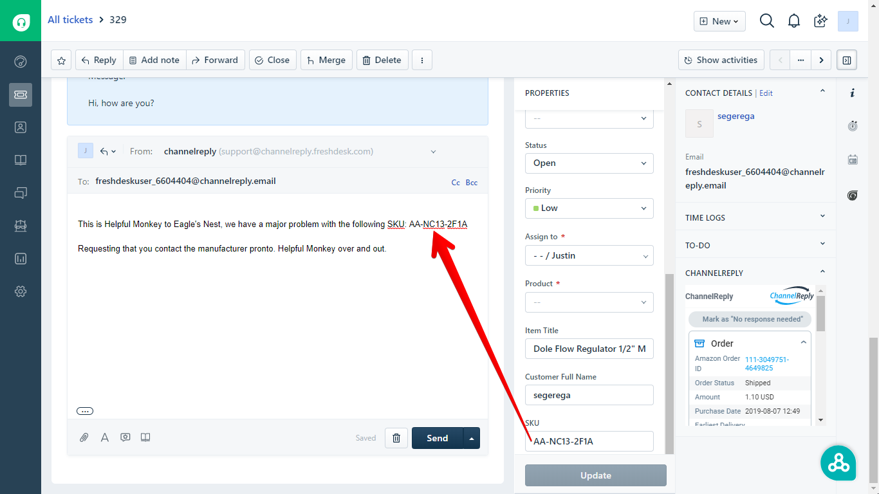Collapse the ChannelReply section
This screenshot has width=879, height=494.
click(822, 272)
